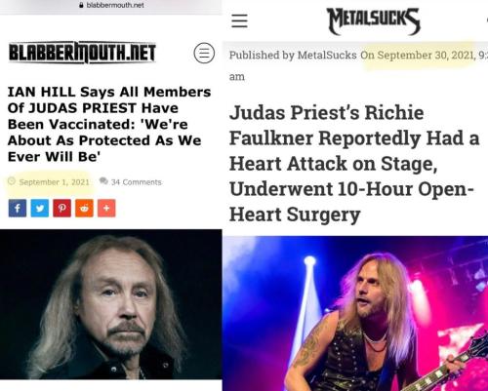This screenshot has height=391, width=488.
Task: Share article on Twitter
Action: click(40, 208)
